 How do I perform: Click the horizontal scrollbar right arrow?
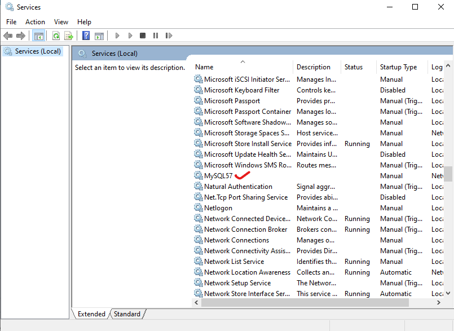pyautogui.click(x=439, y=303)
